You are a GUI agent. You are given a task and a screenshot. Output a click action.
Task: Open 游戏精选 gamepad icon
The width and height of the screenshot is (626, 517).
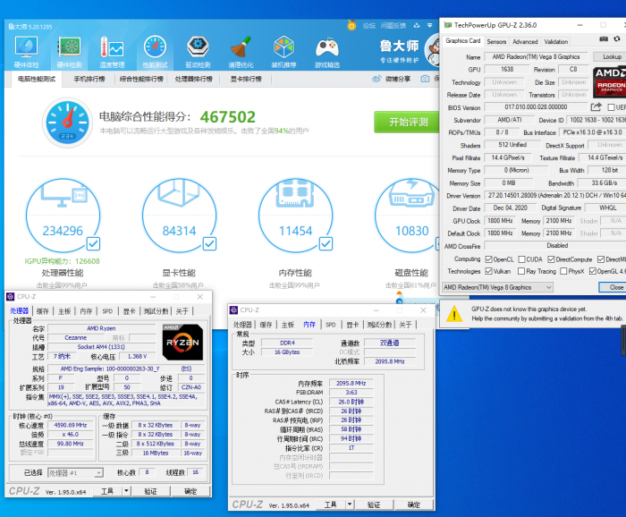click(x=327, y=51)
